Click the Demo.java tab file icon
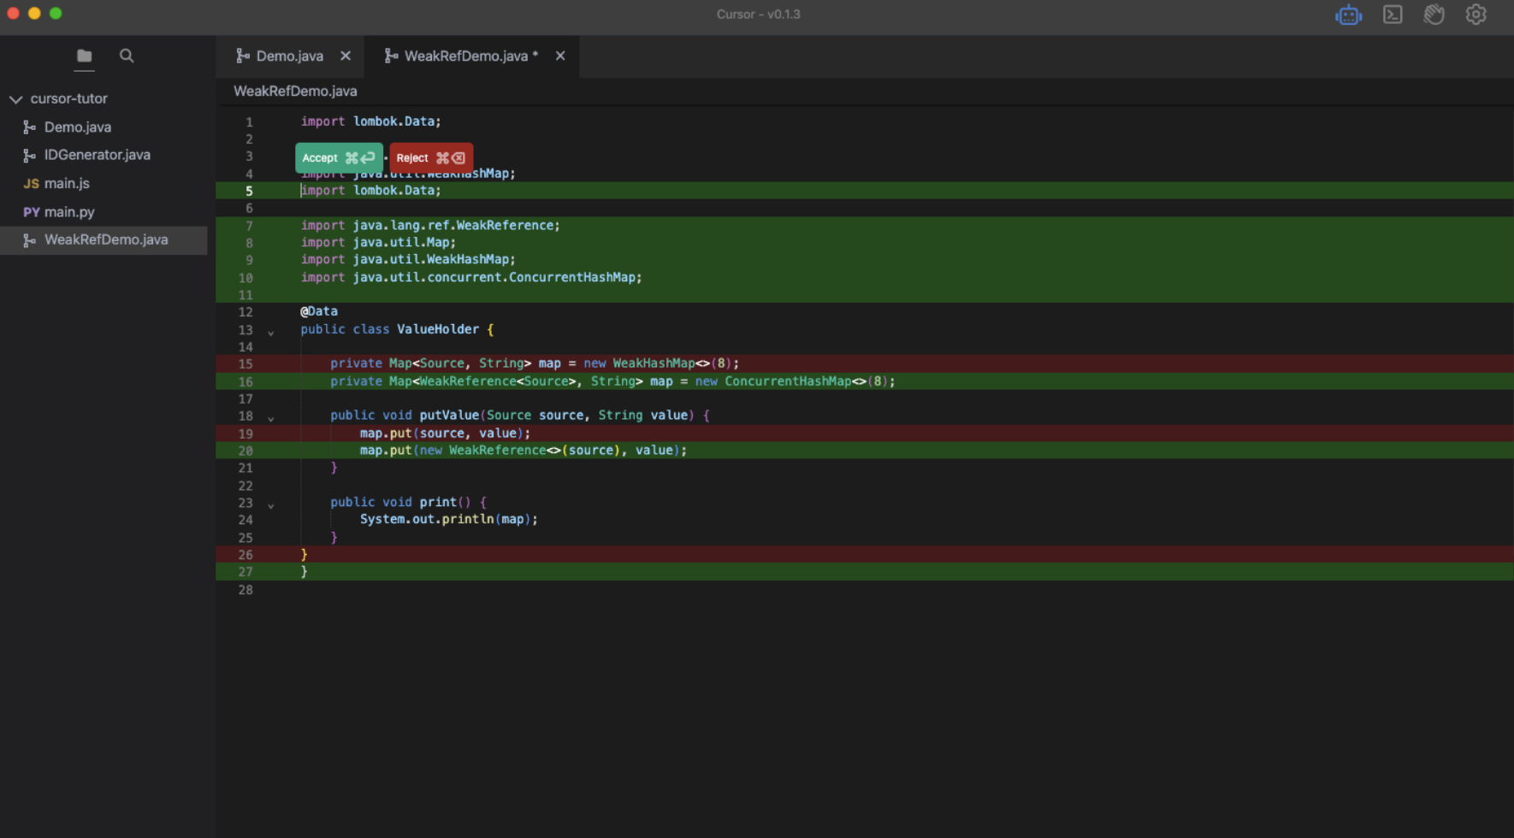1514x838 pixels. [243, 56]
